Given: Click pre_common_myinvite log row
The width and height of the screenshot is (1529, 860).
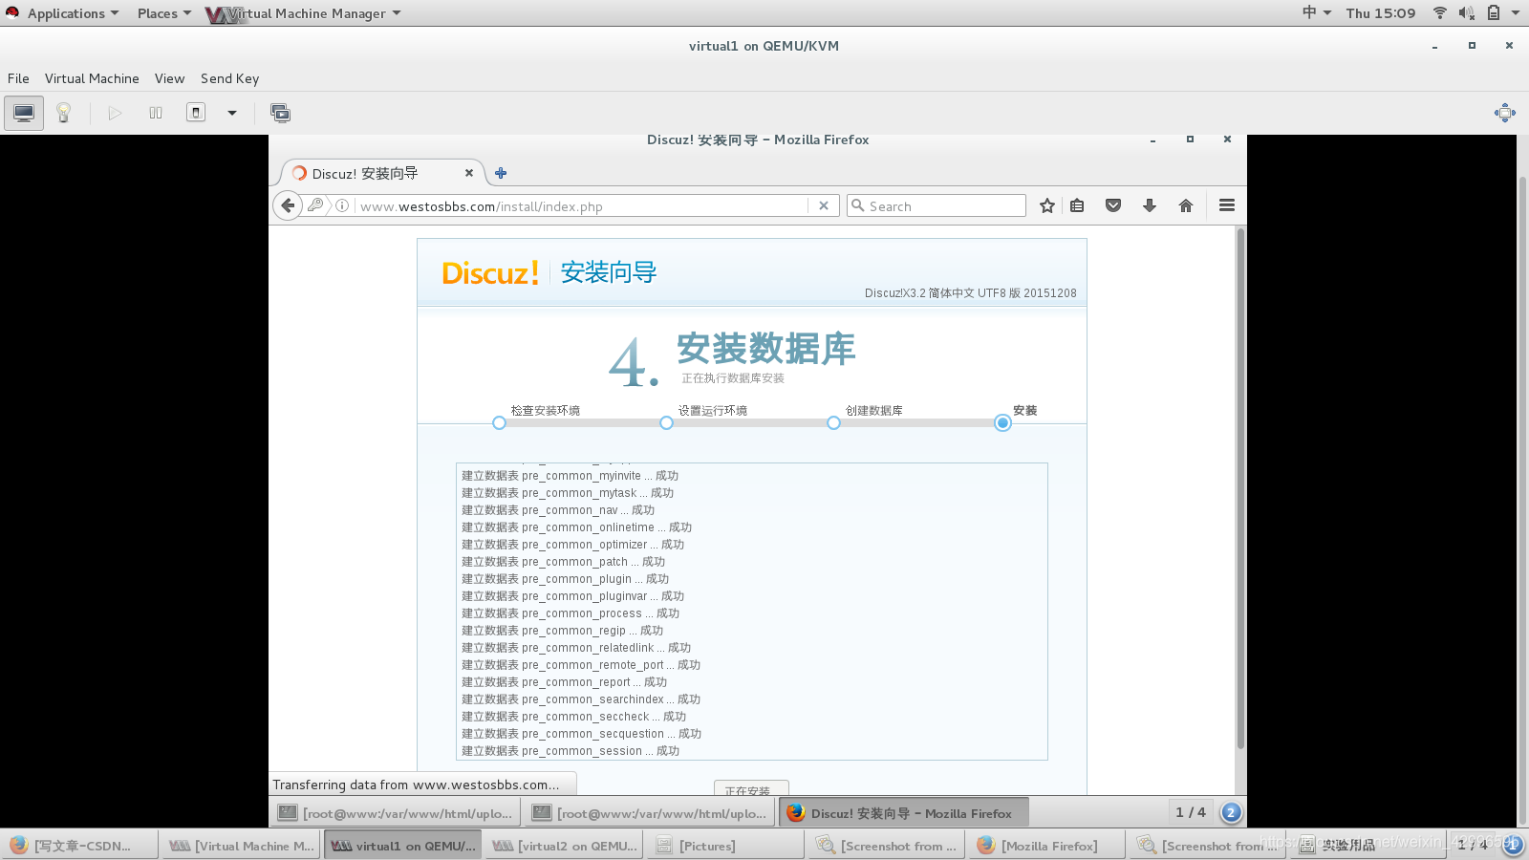Looking at the screenshot, I should pyautogui.click(x=570, y=476).
